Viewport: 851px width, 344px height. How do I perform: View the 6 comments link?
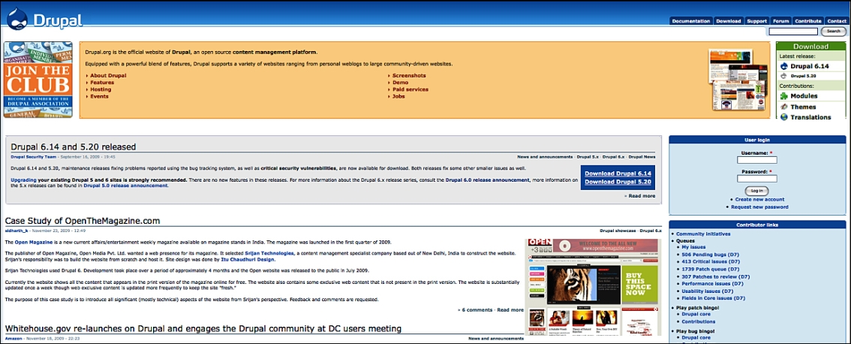pyautogui.click(x=477, y=309)
